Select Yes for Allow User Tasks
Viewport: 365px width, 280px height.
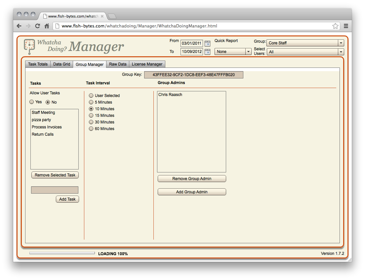click(32, 102)
